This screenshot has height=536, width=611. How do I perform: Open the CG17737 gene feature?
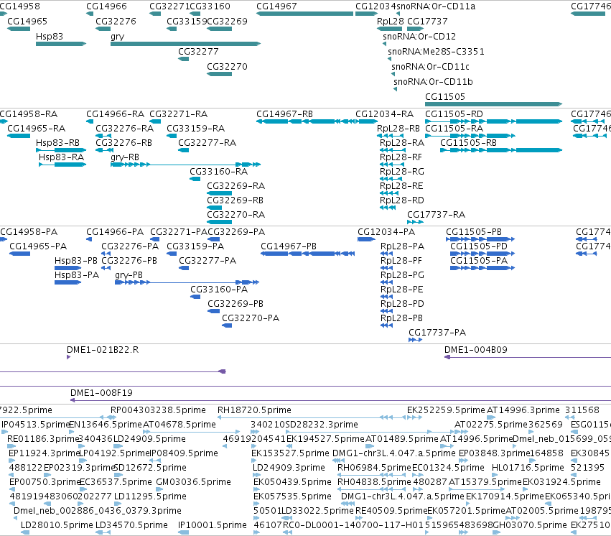coord(416,29)
